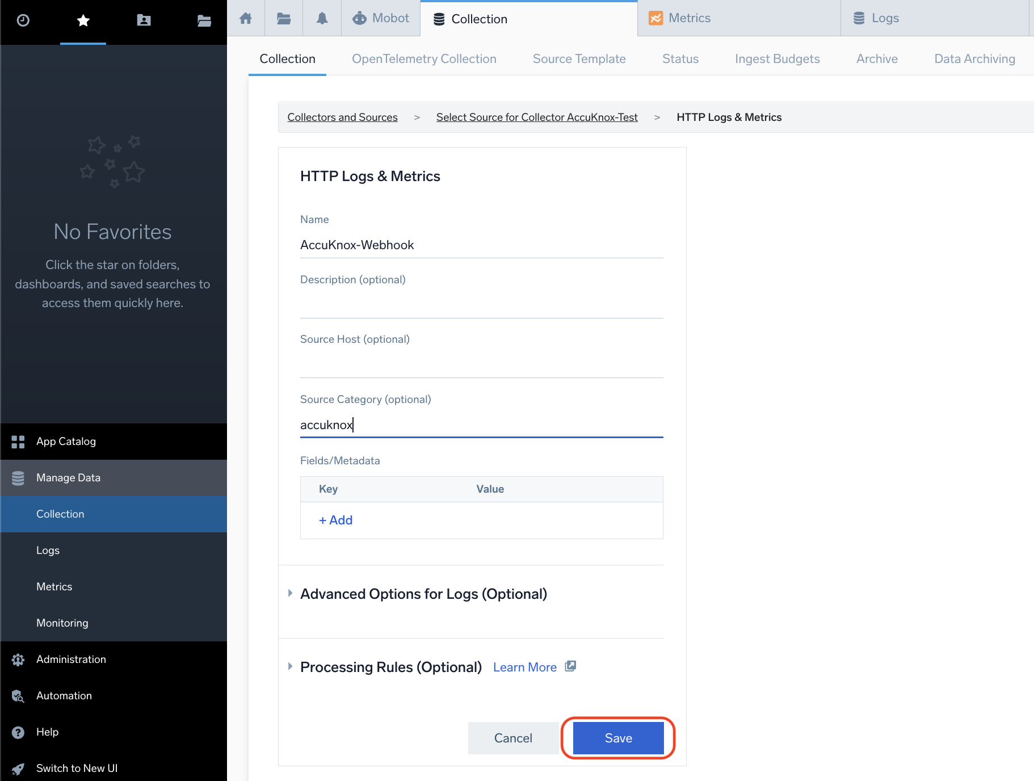Image resolution: width=1034 pixels, height=781 pixels.
Task: Select the Favorites star icon
Action: point(83,20)
